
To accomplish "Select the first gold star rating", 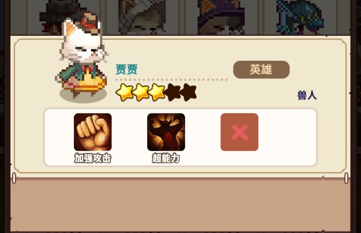I will [125, 92].
